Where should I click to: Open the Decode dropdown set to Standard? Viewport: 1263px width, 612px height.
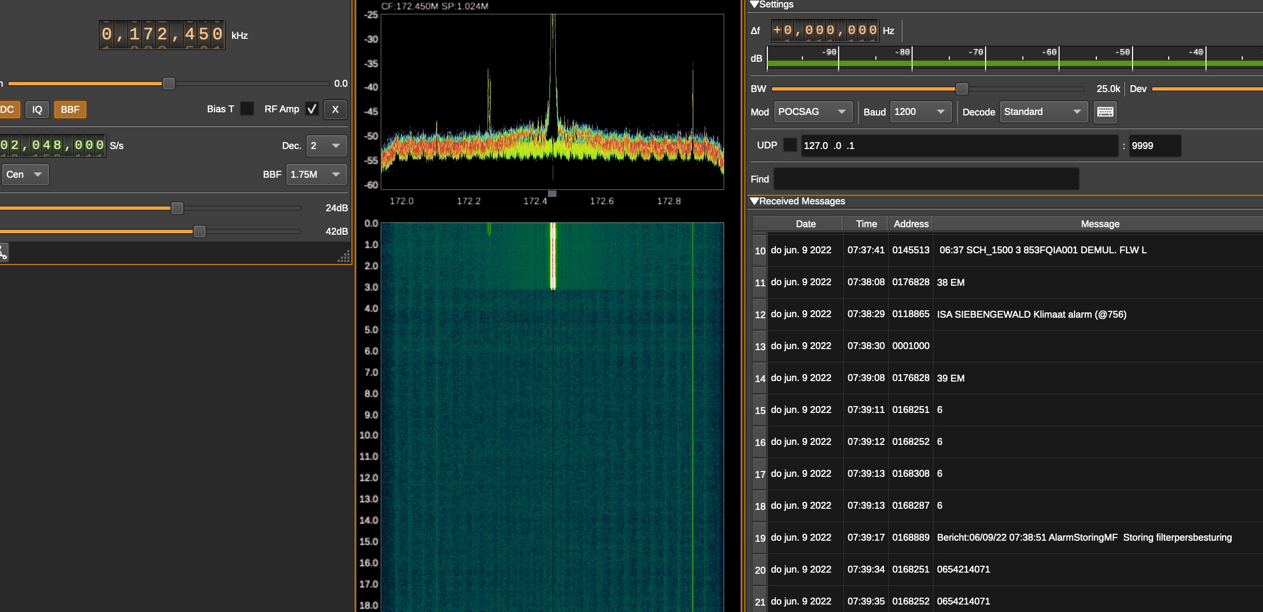point(1043,112)
